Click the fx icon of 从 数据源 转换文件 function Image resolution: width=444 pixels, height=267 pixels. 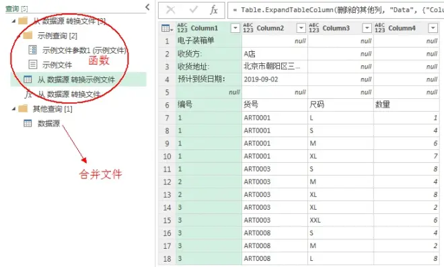28,94
